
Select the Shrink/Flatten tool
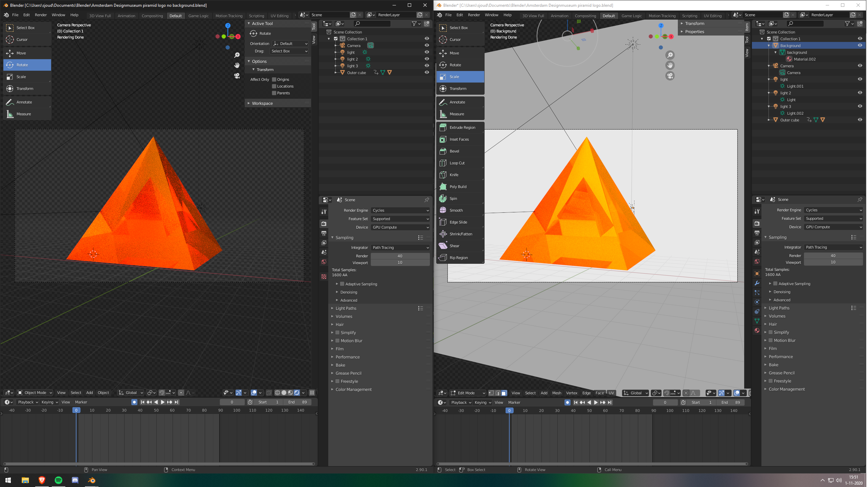(x=460, y=233)
